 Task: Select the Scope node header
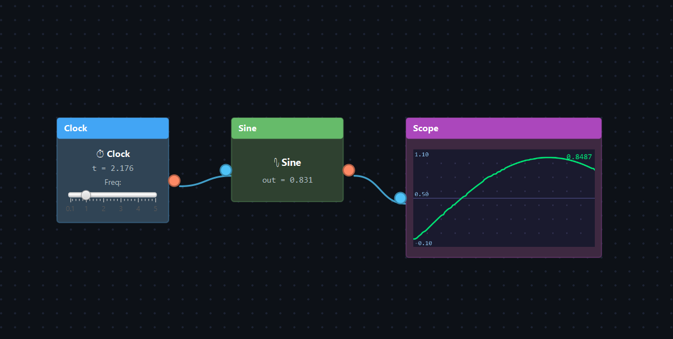pyautogui.click(x=504, y=128)
